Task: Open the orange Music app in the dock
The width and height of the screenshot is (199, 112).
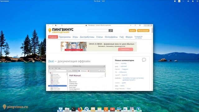Action: [106, 109]
